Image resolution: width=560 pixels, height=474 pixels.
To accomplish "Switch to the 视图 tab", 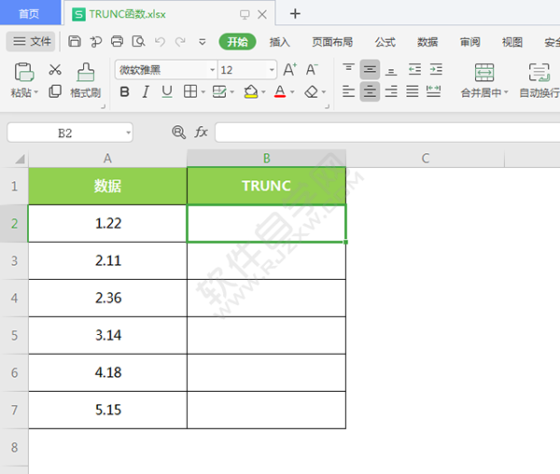I will pyautogui.click(x=512, y=42).
